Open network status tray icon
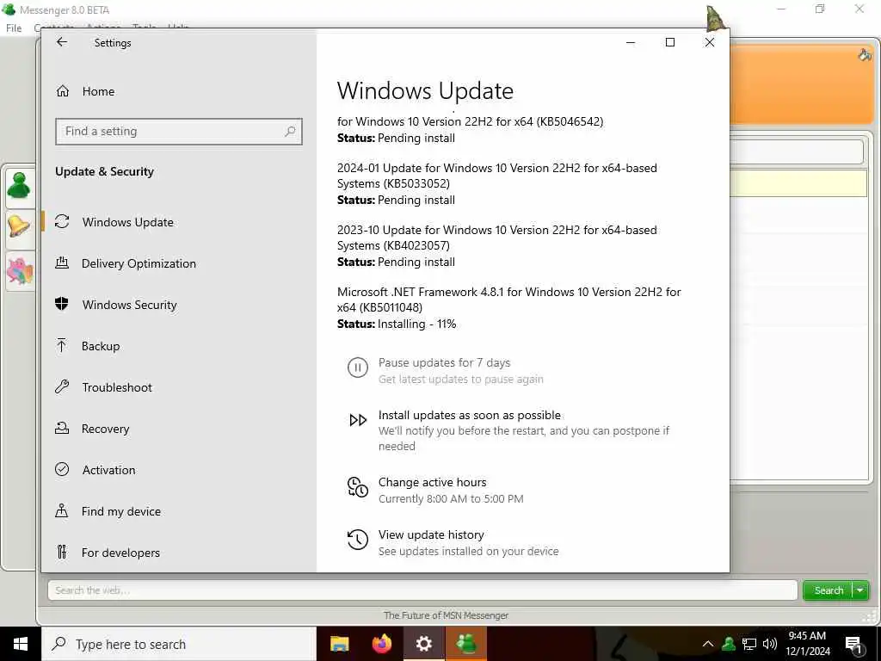The height and width of the screenshot is (661, 881). pos(749,644)
